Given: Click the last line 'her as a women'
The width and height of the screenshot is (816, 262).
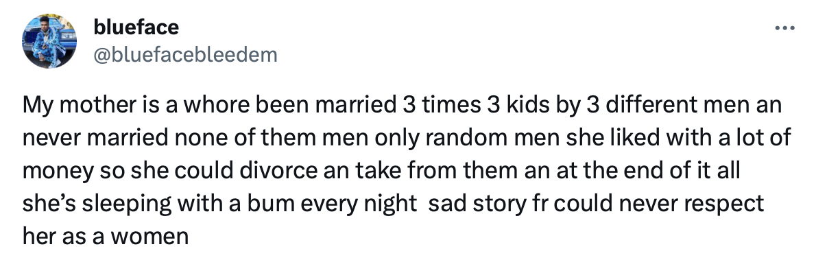Looking at the screenshot, I should [x=105, y=237].
